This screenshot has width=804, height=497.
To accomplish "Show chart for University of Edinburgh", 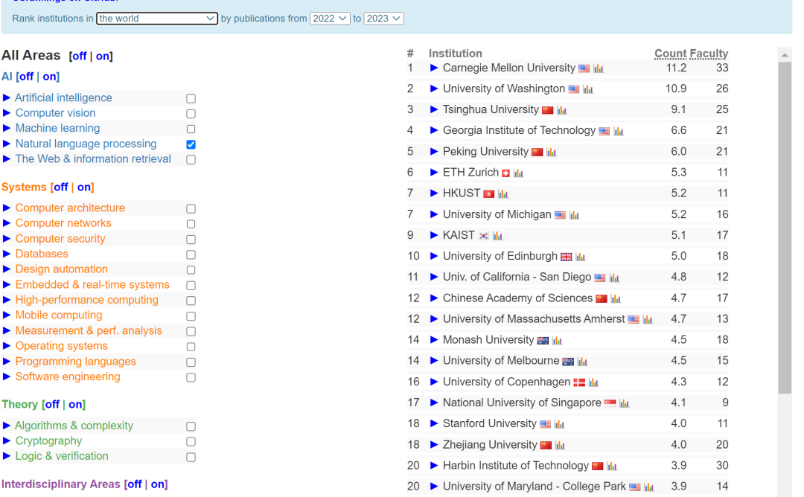I will 580,257.
